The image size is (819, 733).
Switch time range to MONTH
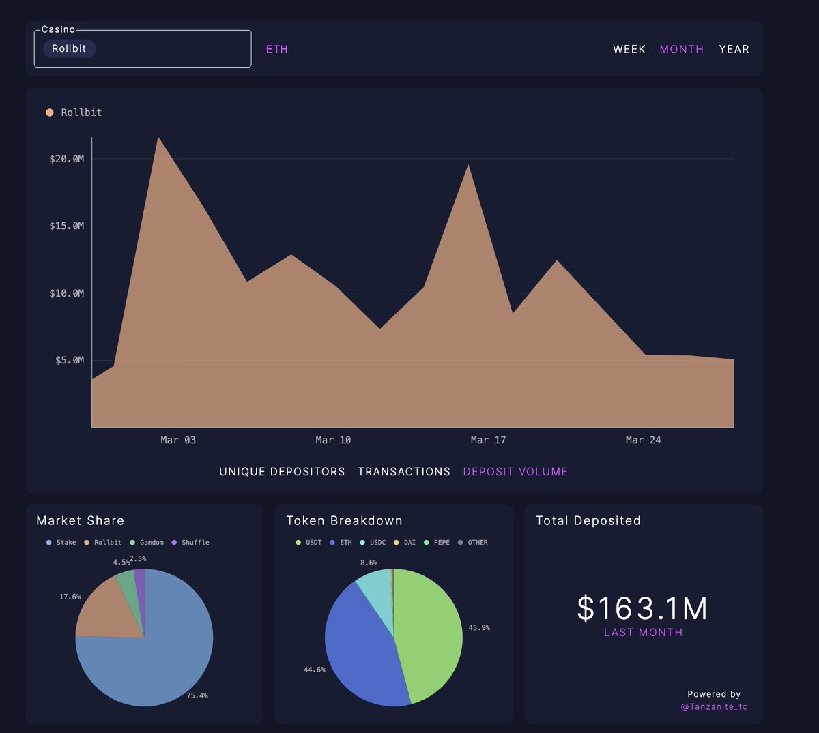click(682, 49)
